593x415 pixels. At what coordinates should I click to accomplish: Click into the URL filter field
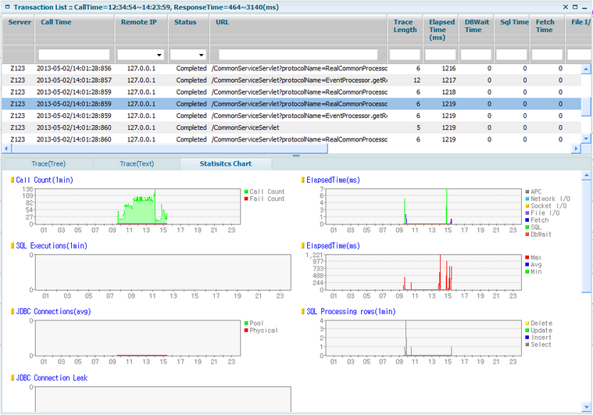298,55
